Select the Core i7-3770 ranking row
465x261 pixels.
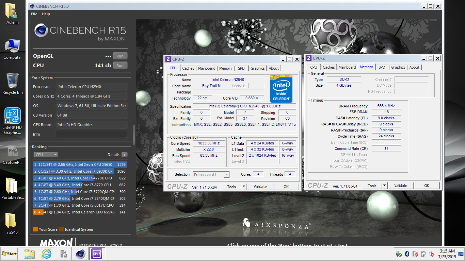80,185
